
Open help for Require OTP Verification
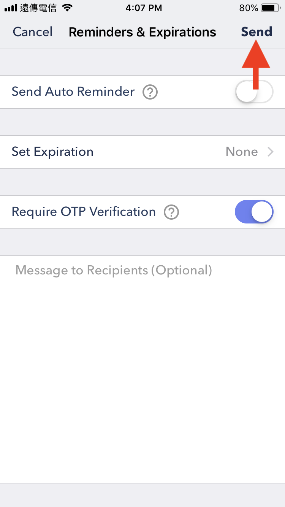(x=171, y=212)
